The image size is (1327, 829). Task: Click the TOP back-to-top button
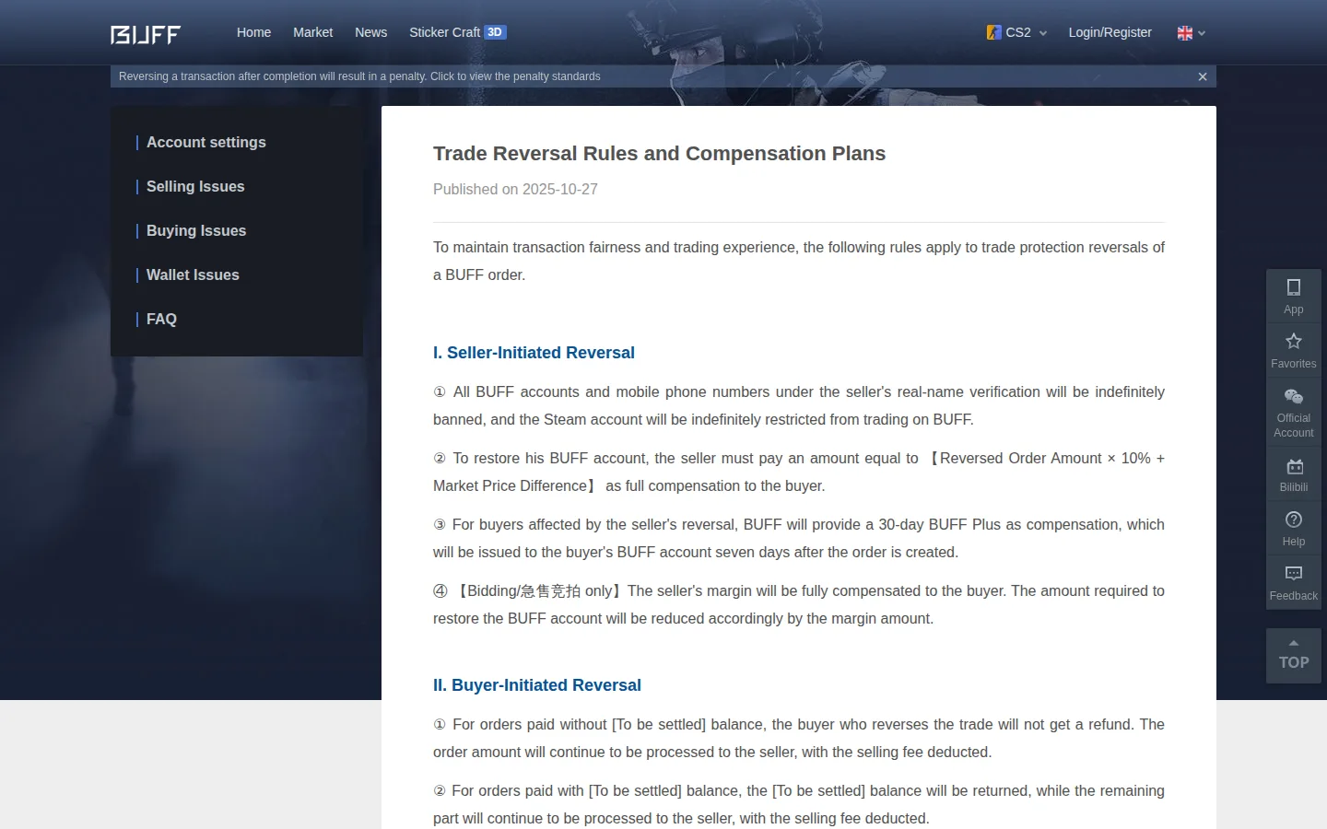[x=1294, y=656]
